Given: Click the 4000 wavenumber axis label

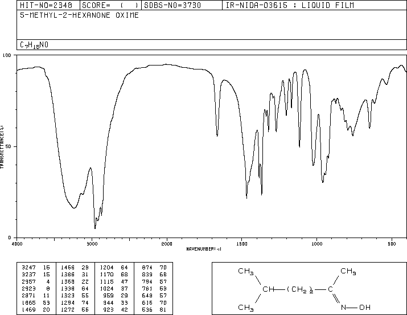Looking at the screenshot, I should pos(17,244).
